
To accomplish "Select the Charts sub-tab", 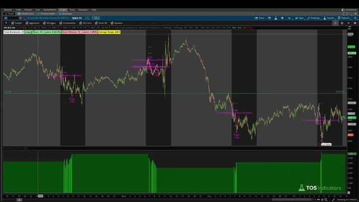I will 9,13.
